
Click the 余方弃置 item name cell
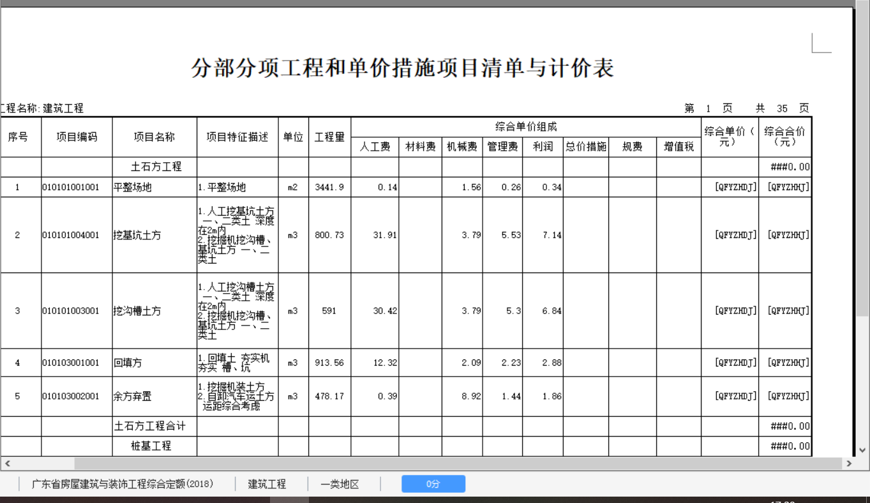[x=154, y=396]
